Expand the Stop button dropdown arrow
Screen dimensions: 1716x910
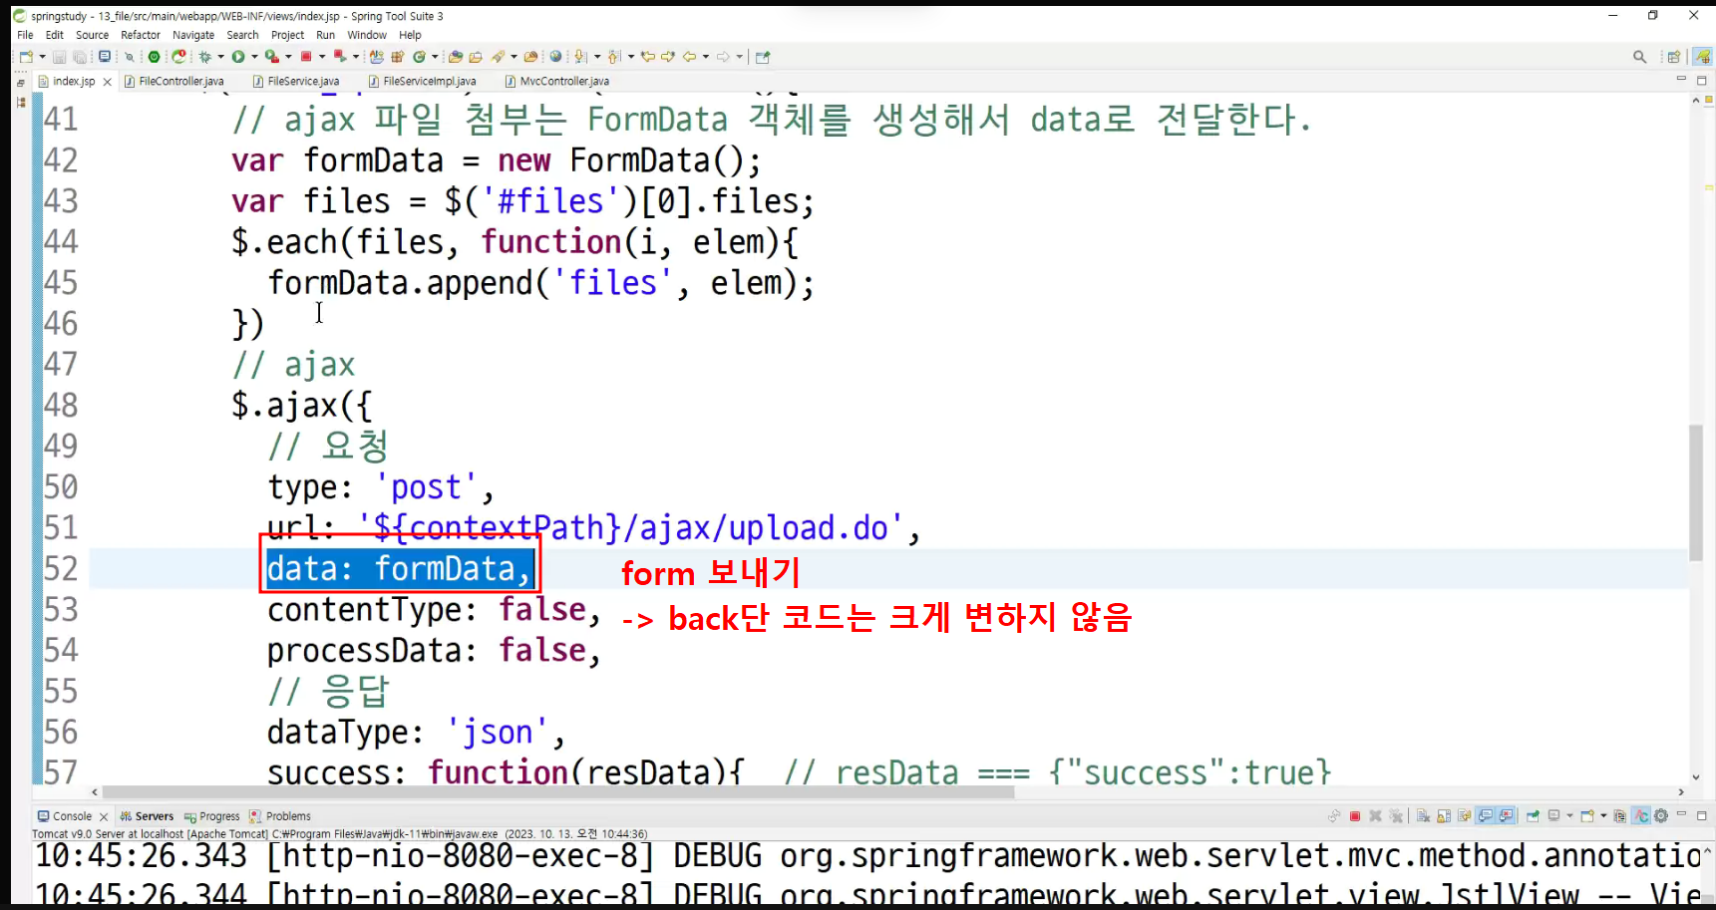[322, 57]
